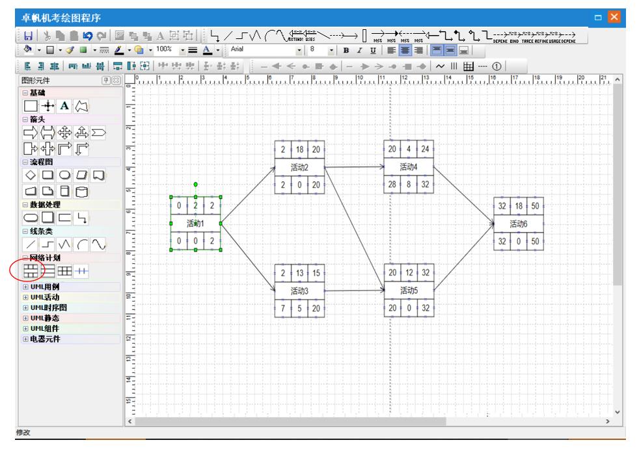This screenshot has height=451, width=639.
Task: Select the cylinder database flowchart shape
Action: click(81, 191)
